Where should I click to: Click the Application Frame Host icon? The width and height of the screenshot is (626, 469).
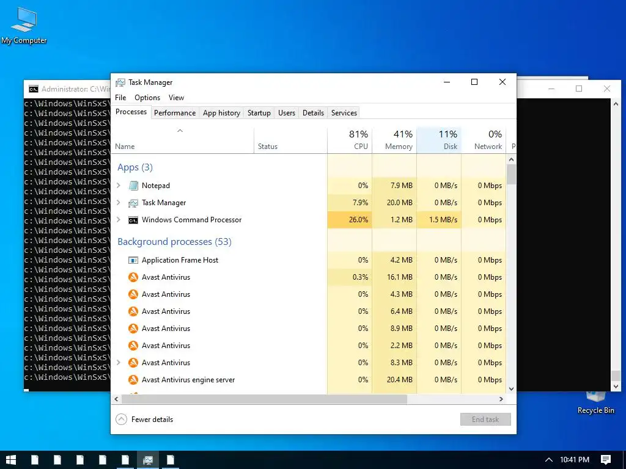point(133,260)
